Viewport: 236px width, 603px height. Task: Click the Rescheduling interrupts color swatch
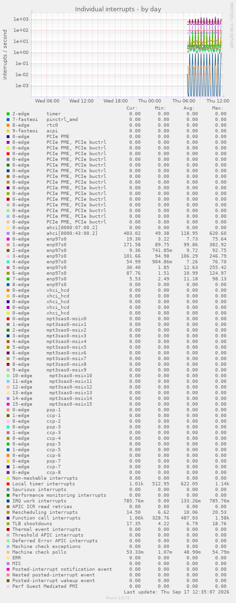tap(8, 512)
